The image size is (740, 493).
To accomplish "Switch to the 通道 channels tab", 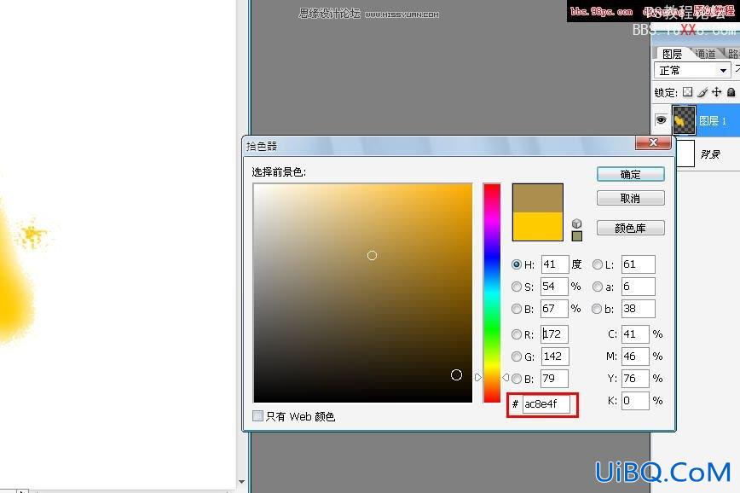I will (x=705, y=54).
